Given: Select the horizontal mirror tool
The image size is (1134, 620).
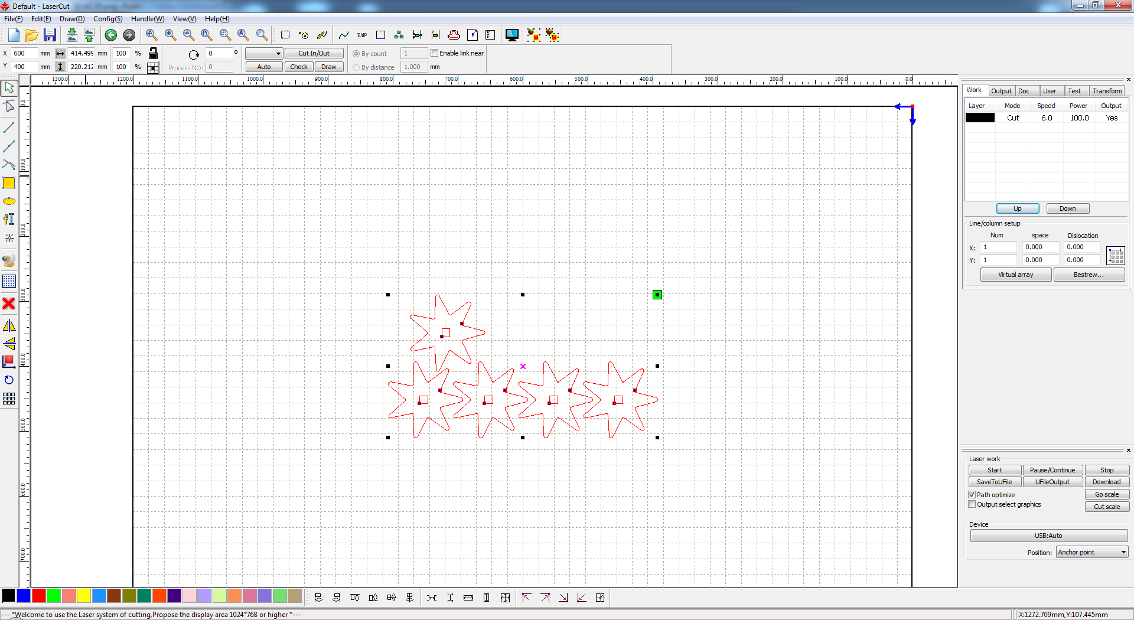Looking at the screenshot, I should (9, 325).
